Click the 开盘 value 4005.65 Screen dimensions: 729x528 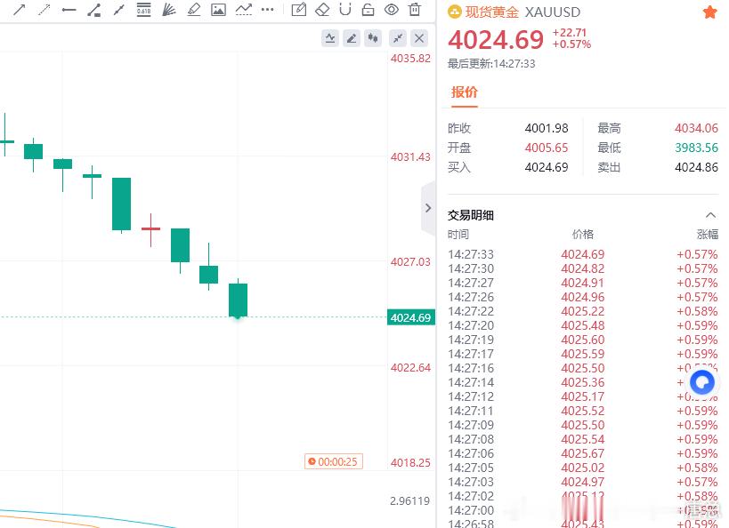pos(547,148)
